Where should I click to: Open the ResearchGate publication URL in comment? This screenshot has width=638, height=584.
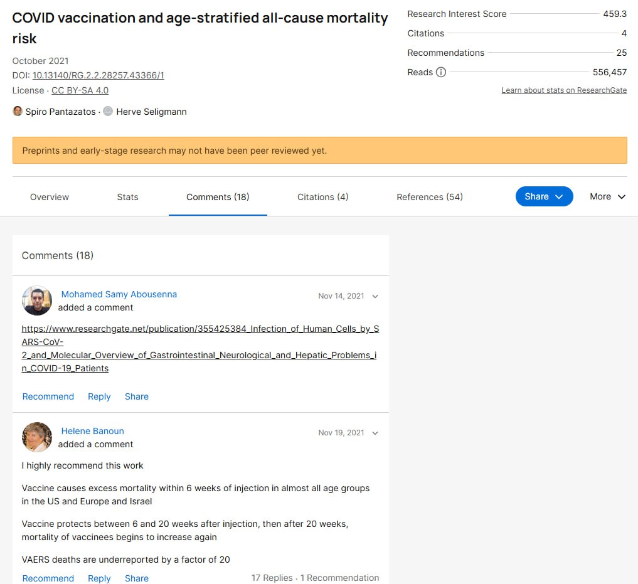click(x=199, y=348)
